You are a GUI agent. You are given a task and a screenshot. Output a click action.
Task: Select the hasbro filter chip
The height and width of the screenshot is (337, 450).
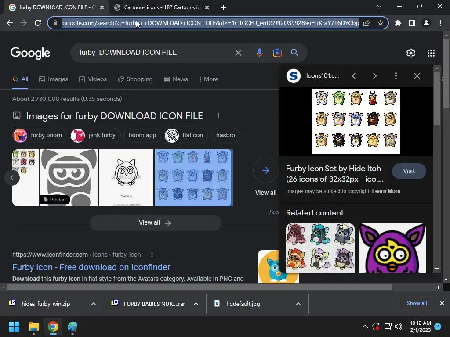(x=225, y=135)
